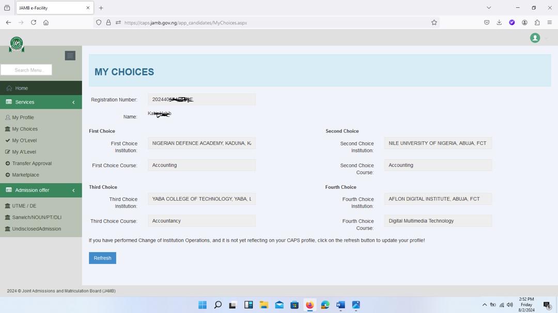The image size is (558, 313).
Task: Expand the browser tab list dropdown arrow
Action: [489, 8]
